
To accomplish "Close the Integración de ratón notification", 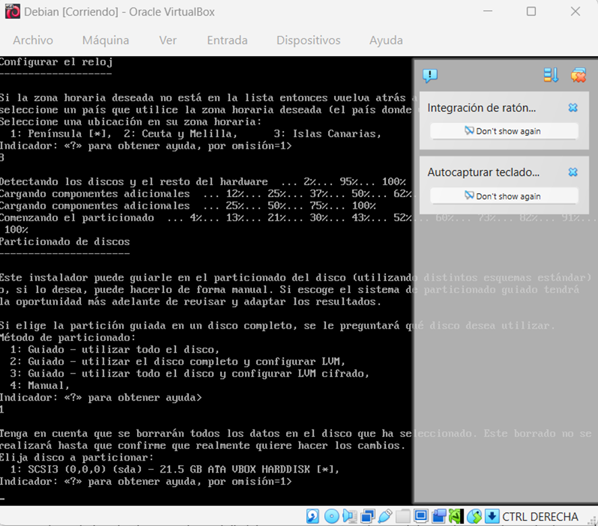I will tap(573, 108).
